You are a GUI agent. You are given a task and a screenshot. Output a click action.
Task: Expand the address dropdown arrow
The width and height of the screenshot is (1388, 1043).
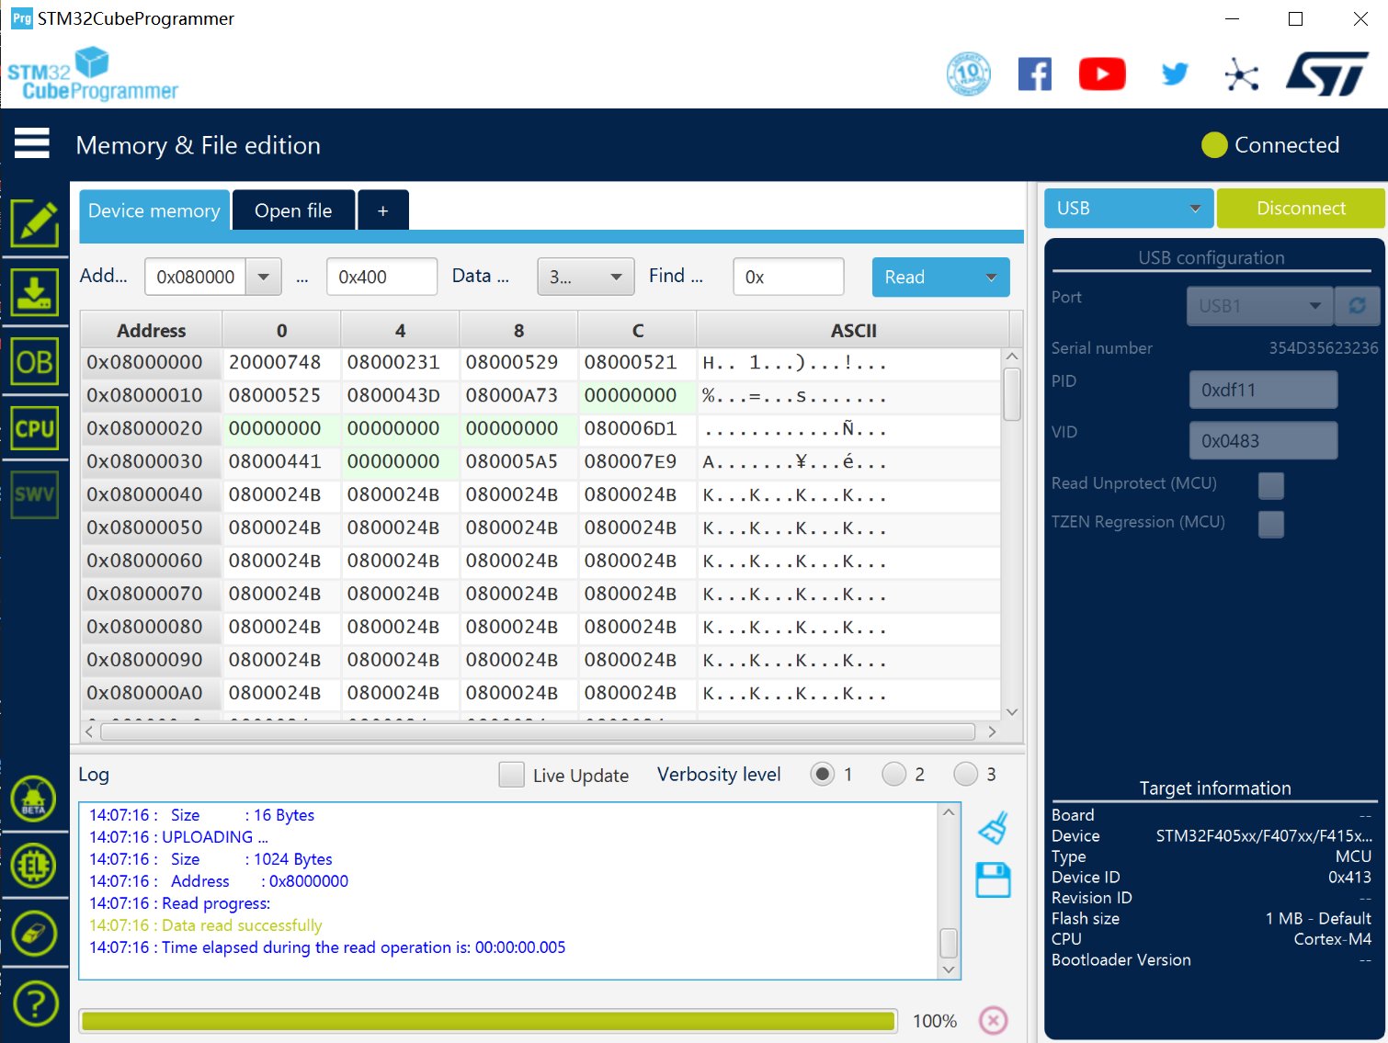tap(264, 277)
